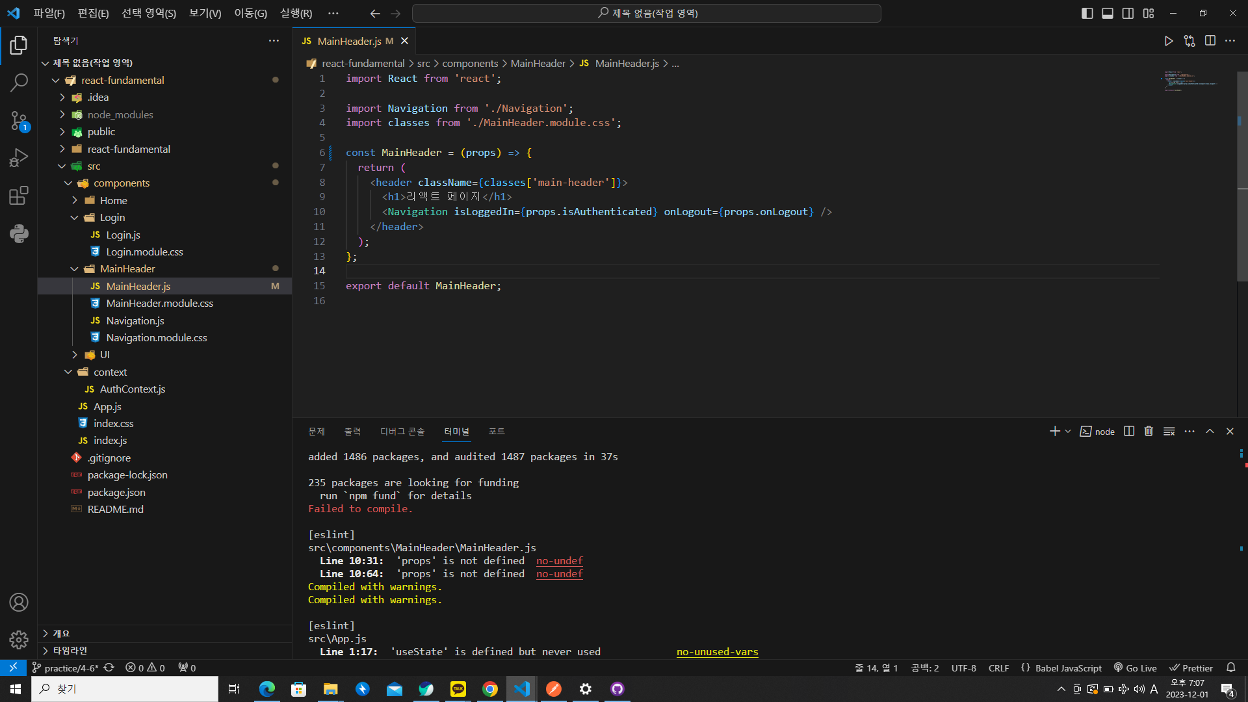This screenshot has height=702, width=1248.
Task: Click the practice/4-6* branch indicator
Action: 65,668
